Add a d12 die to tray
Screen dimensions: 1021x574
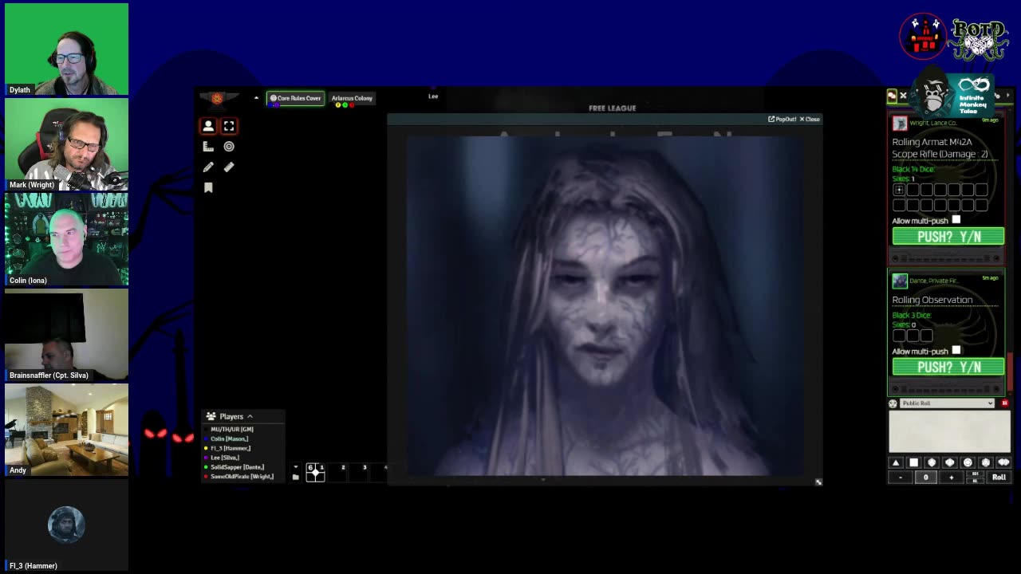(968, 462)
